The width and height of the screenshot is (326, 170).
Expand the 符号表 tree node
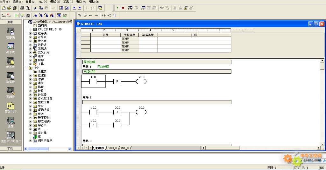click(x=30, y=37)
